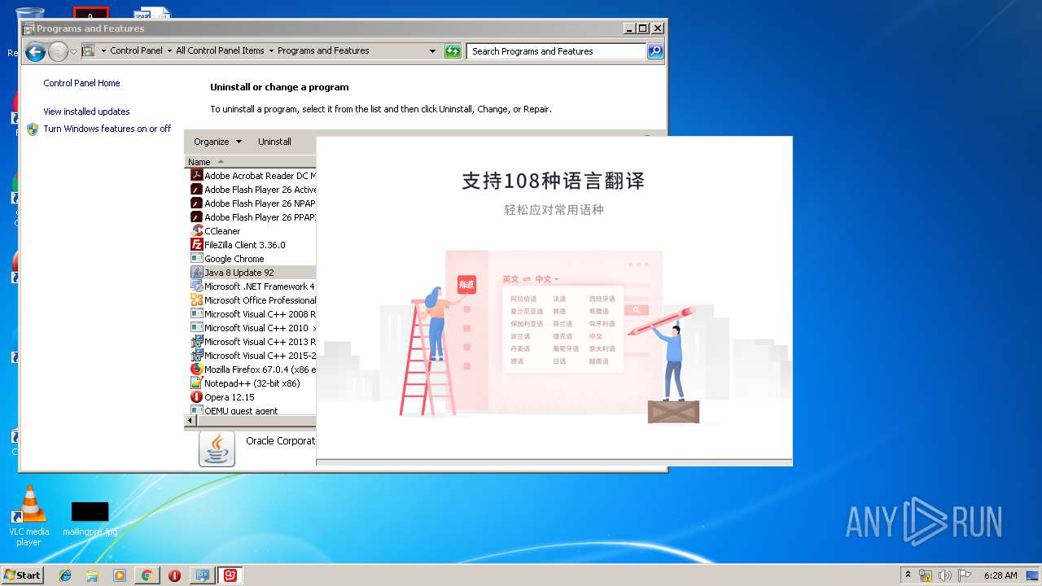
Task: Focus the Search Programs and Features field
Action: pyautogui.click(x=557, y=51)
